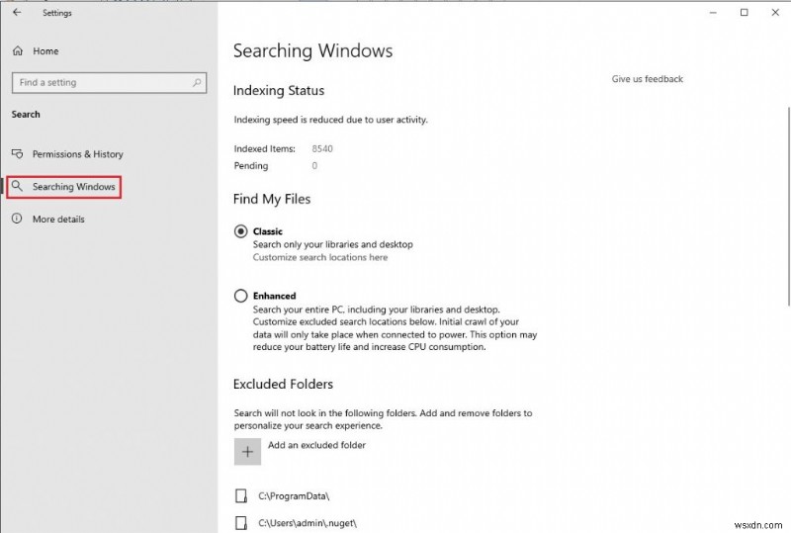Screen dimensions: 791x533
Task: Select the Enhanced radio button
Action: 240,296
